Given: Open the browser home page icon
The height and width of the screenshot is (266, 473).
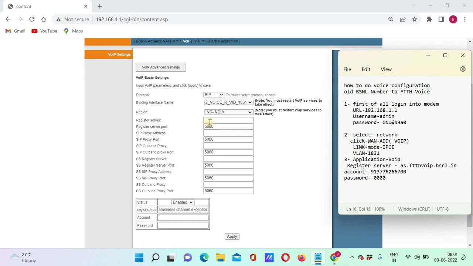Looking at the screenshot, I should [x=44, y=19].
